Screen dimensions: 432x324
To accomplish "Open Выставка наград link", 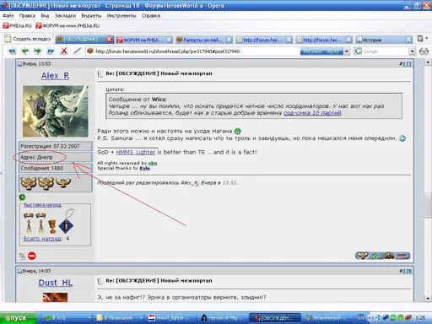I will (x=42, y=205).
